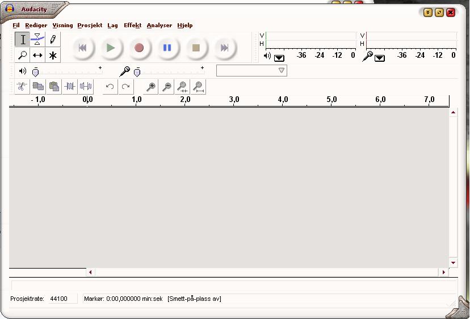Click the Silence selection icon
The image size is (470, 319).
tap(86, 87)
